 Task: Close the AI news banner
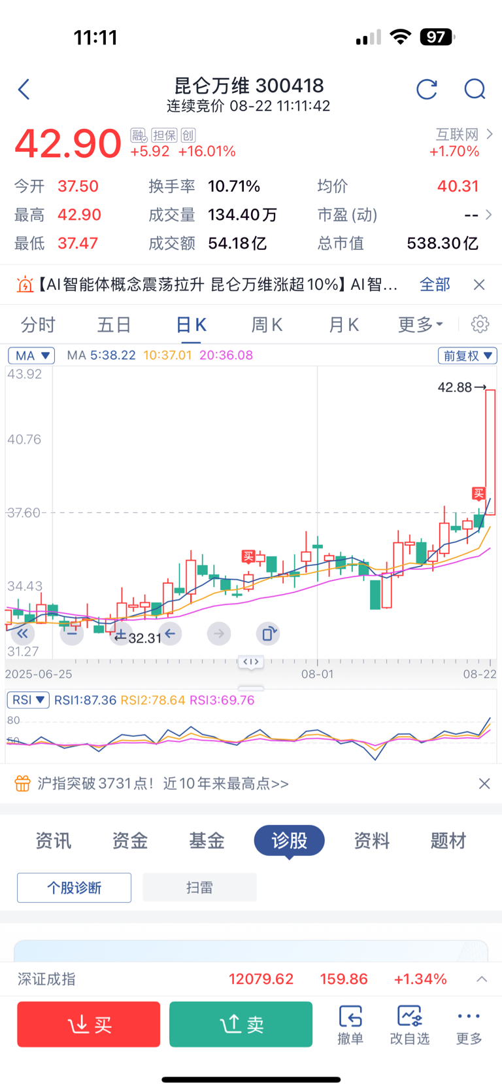[x=479, y=285]
